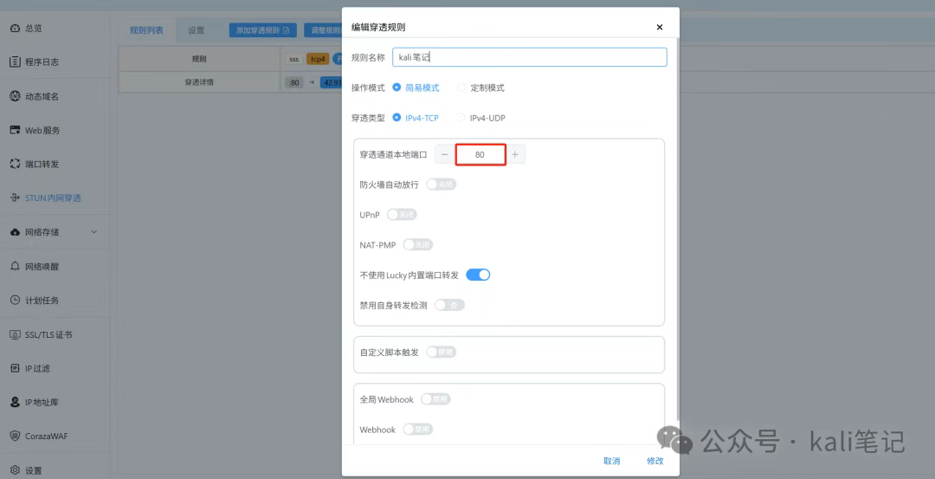Choose IPv4-UDP tunnel type
The height and width of the screenshot is (479, 935).
pyautogui.click(x=480, y=118)
